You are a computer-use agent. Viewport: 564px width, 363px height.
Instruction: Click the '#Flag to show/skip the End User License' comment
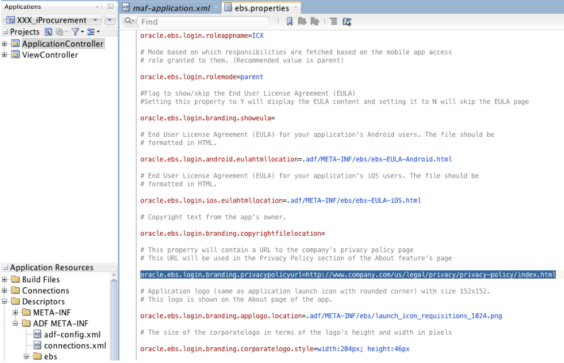click(248, 93)
